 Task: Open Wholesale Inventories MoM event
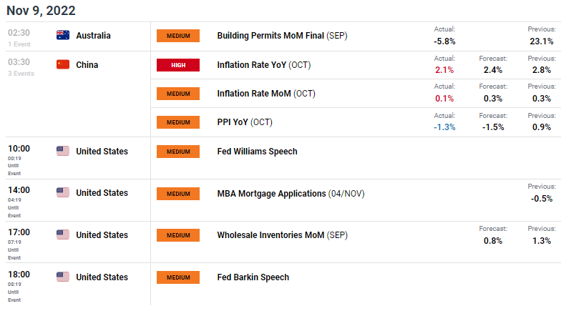[x=282, y=235]
